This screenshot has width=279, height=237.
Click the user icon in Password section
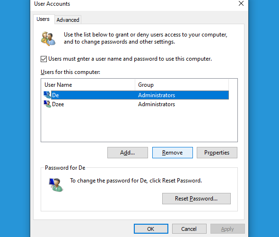point(56,185)
